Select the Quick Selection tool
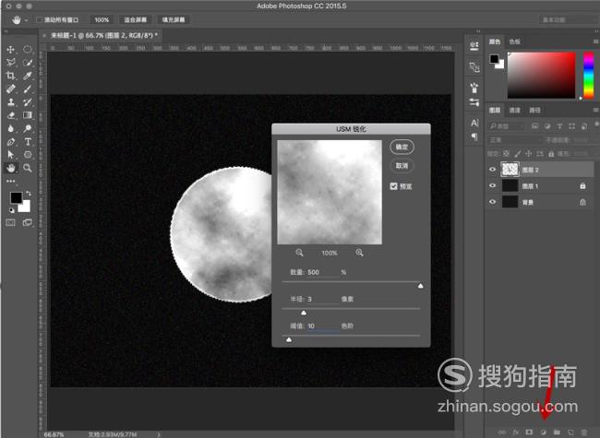 pyautogui.click(x=27, y=63)
